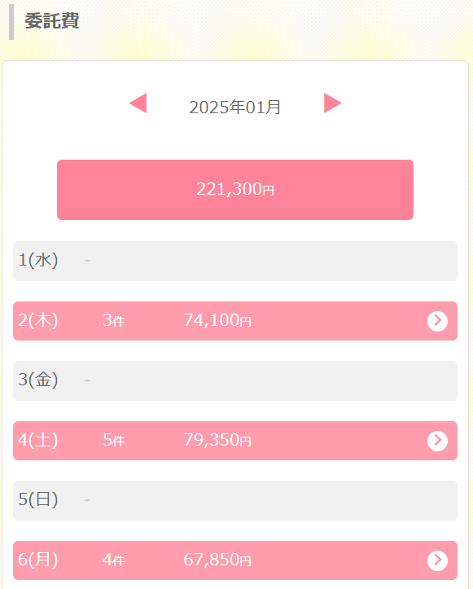The height and width of the screenshot is (589, 473).
Task: Click the 79,350円 amount
Action: pyautogui.click(x=217, y=440)
